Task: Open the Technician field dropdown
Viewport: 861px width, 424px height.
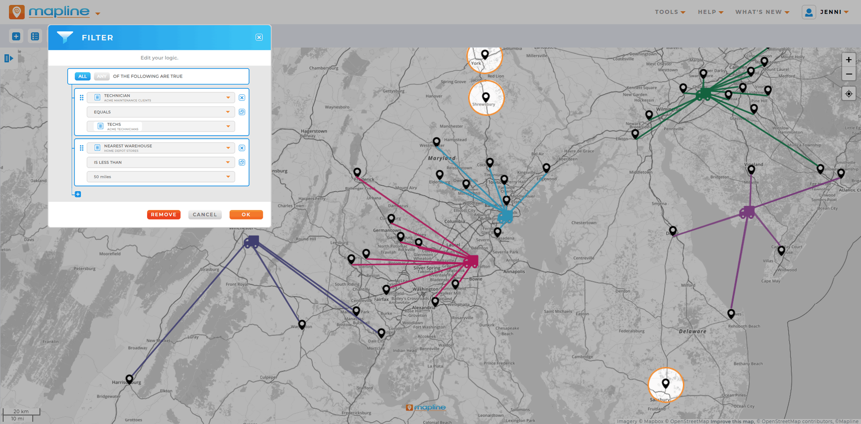Action: 161,97
